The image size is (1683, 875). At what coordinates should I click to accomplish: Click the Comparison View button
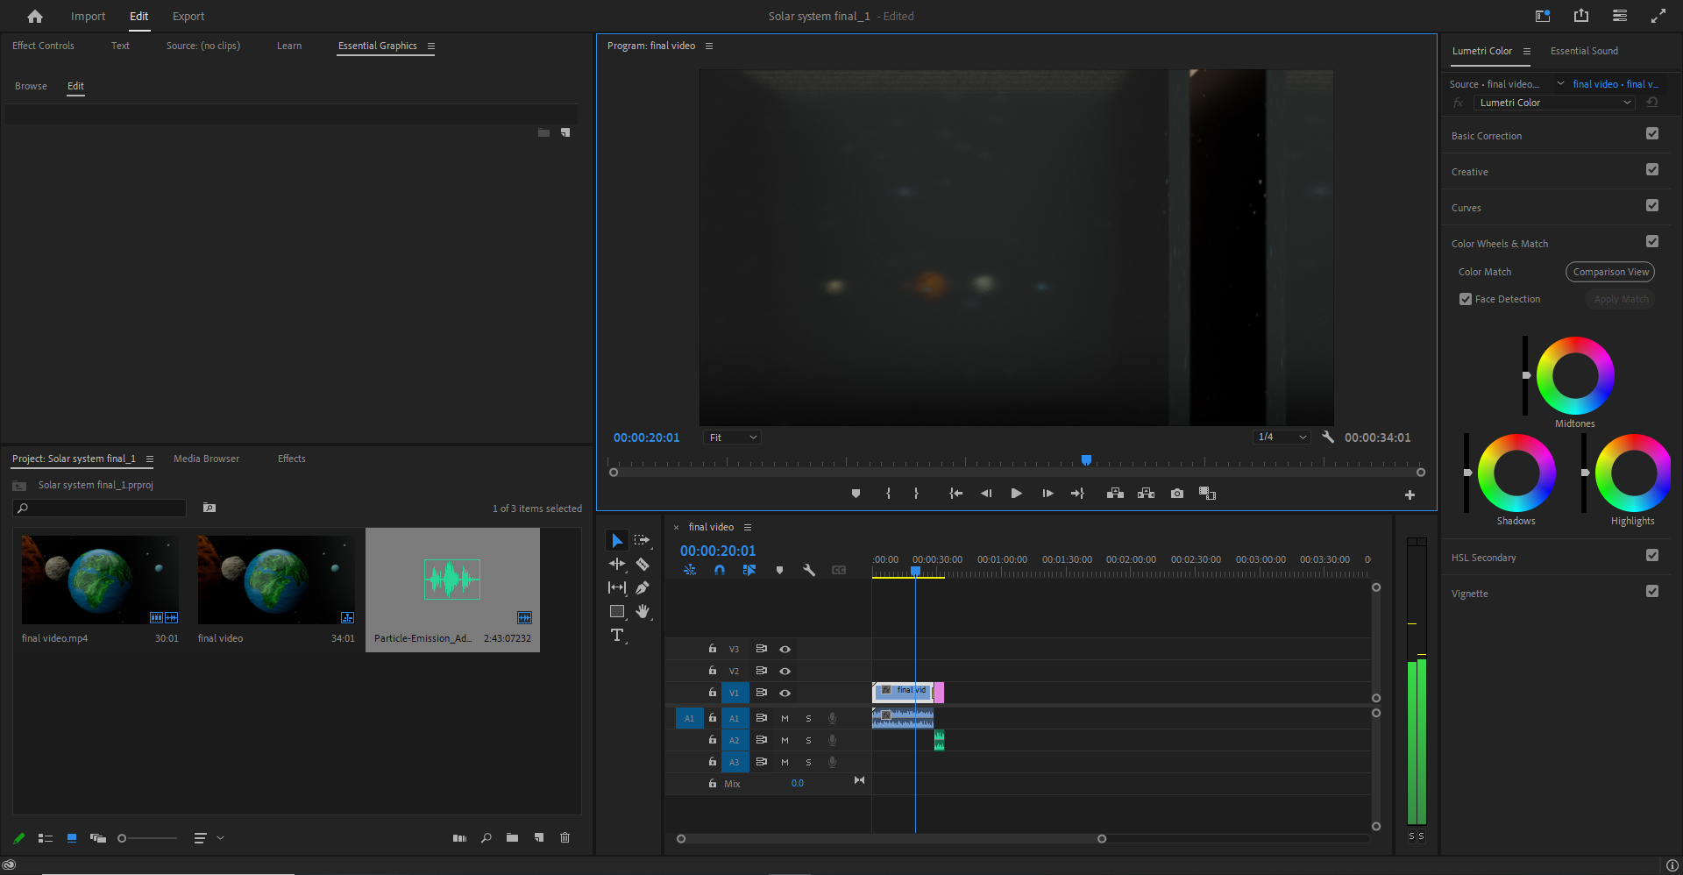(1610, 272)
